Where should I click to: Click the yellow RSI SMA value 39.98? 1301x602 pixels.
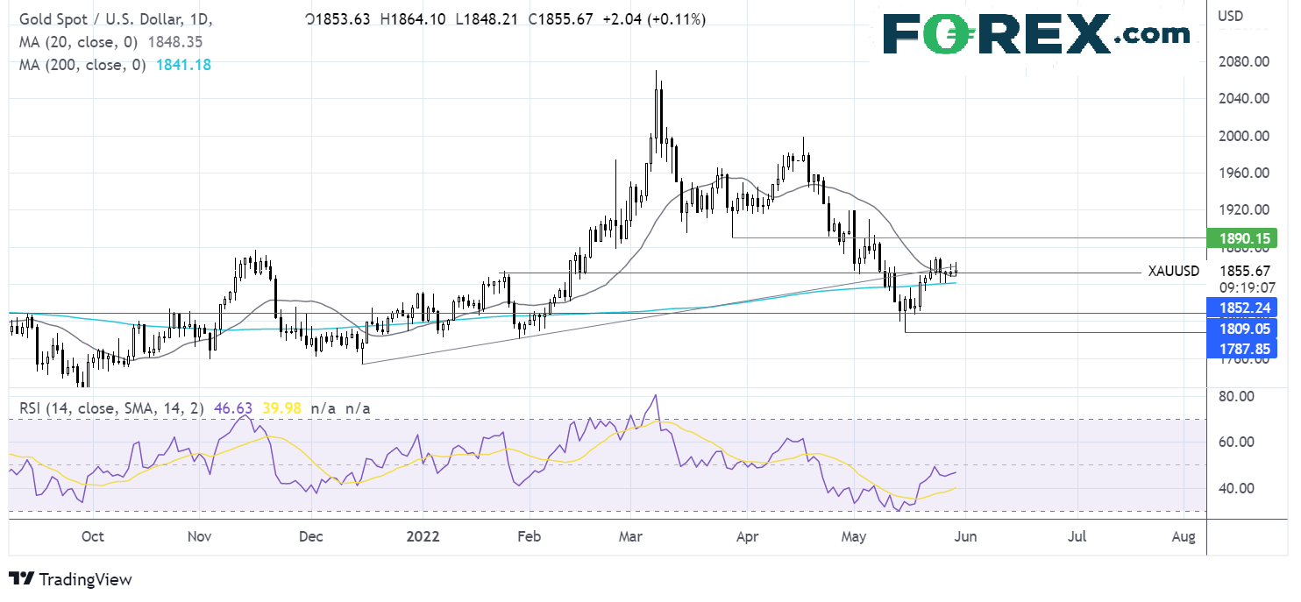(x=279, y=408)
